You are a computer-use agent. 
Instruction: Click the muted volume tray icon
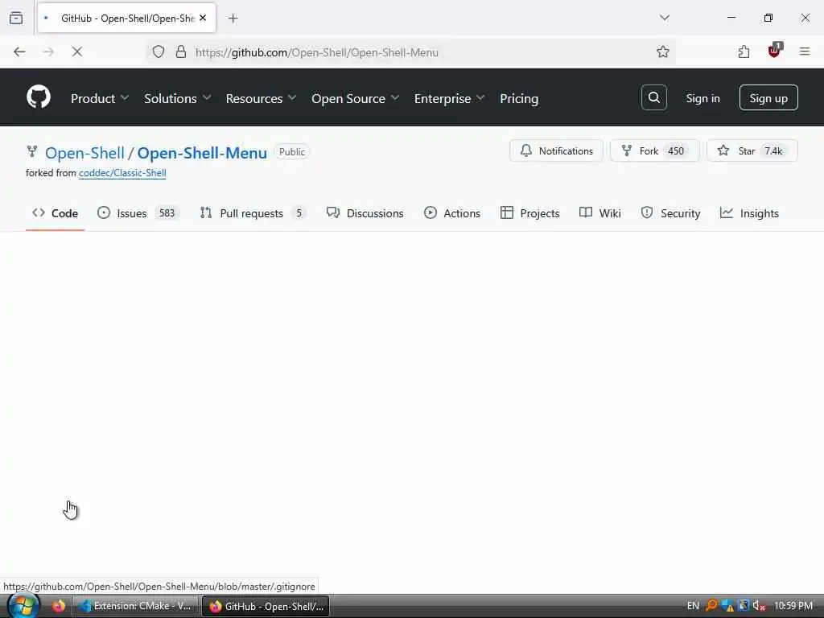(x=759, y=606)
